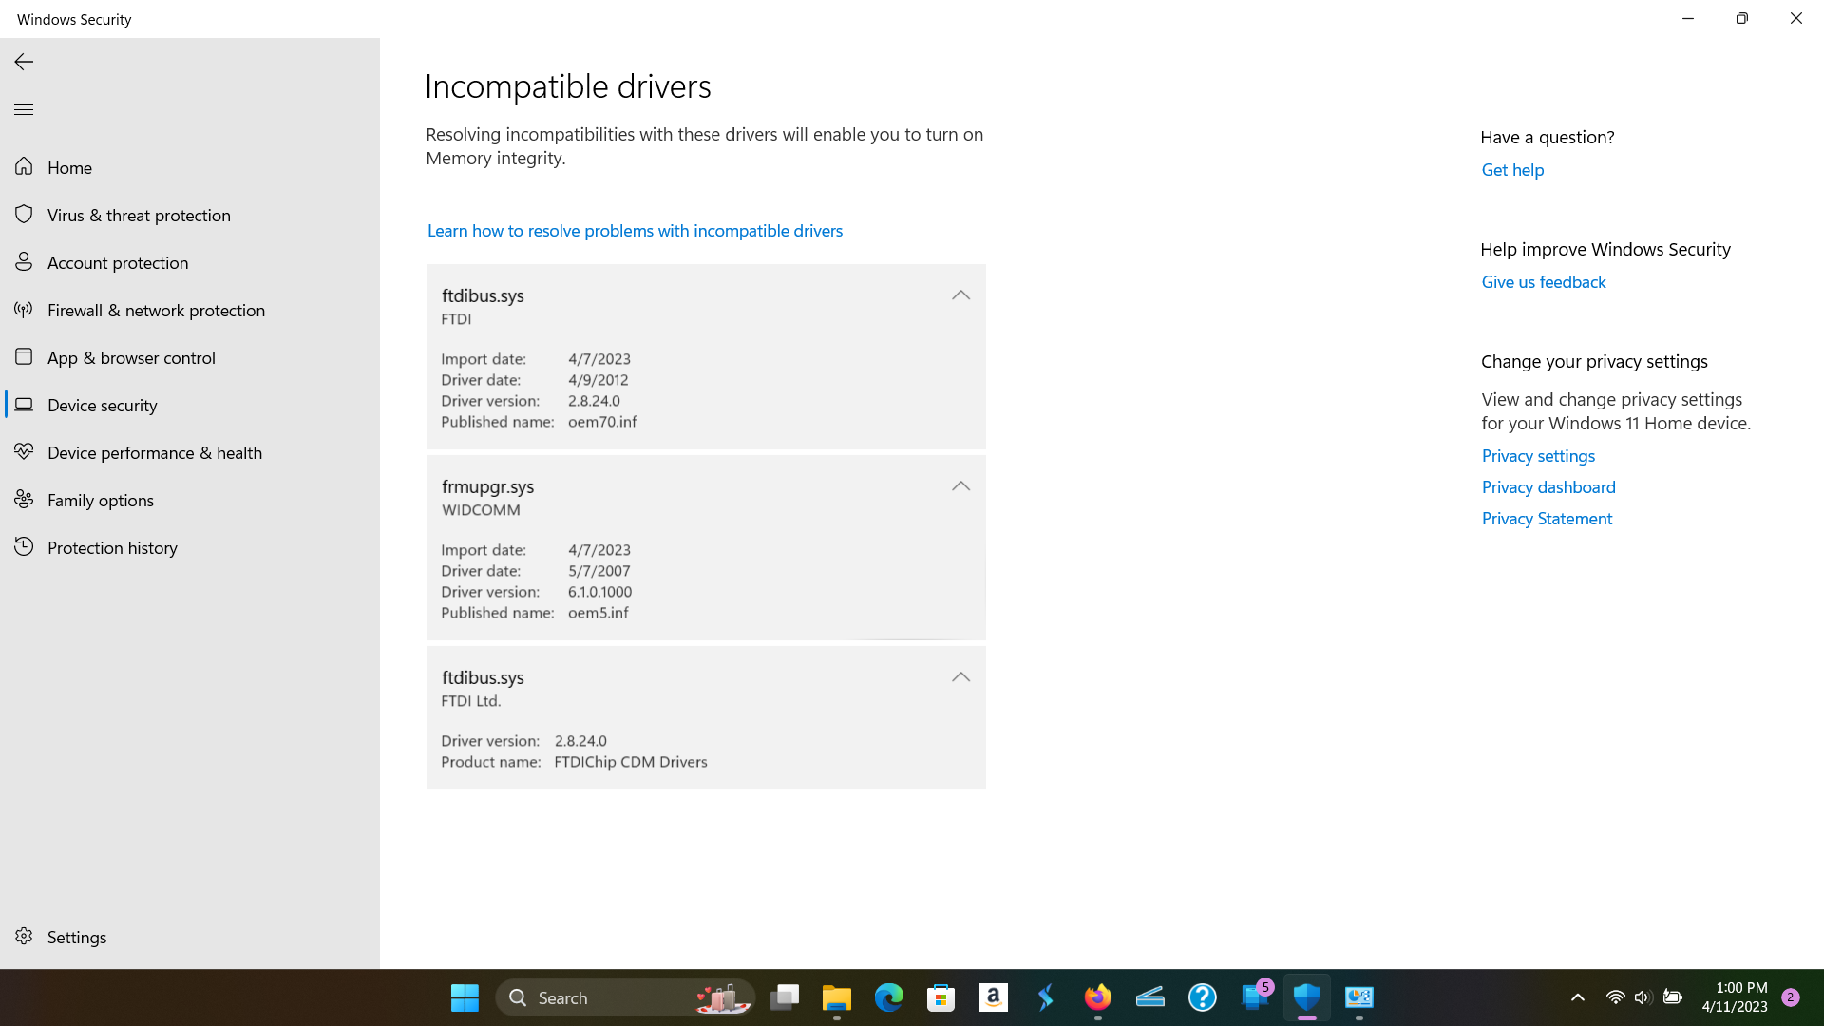Image resolution: width=1824 pixels, height=1026 pixels.
Task: Click the Family options people icon
Action: [x=24, y=499]
